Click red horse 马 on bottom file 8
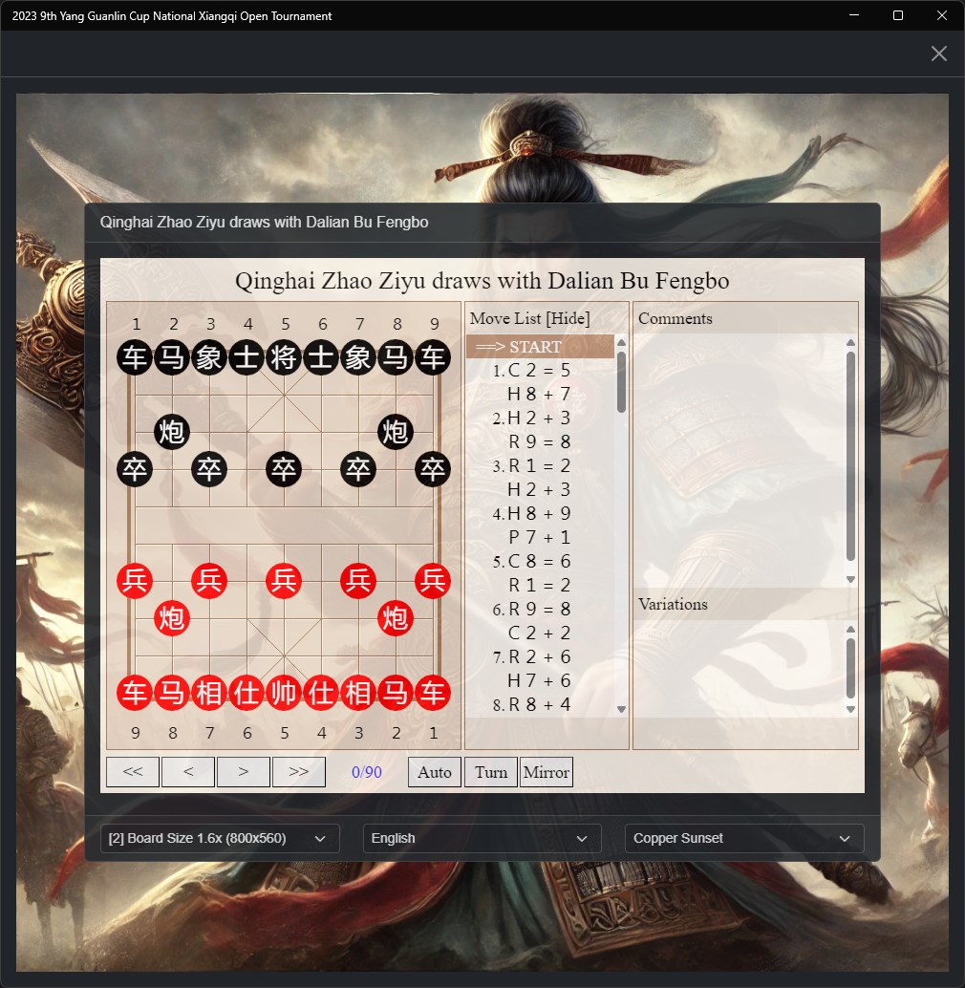 (172, 693)
